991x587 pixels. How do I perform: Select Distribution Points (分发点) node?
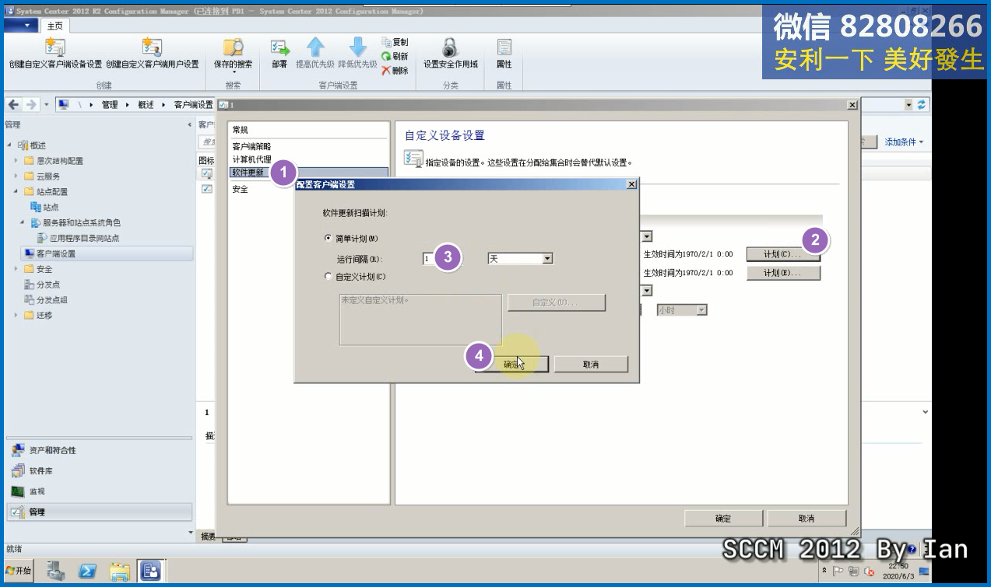48,285
